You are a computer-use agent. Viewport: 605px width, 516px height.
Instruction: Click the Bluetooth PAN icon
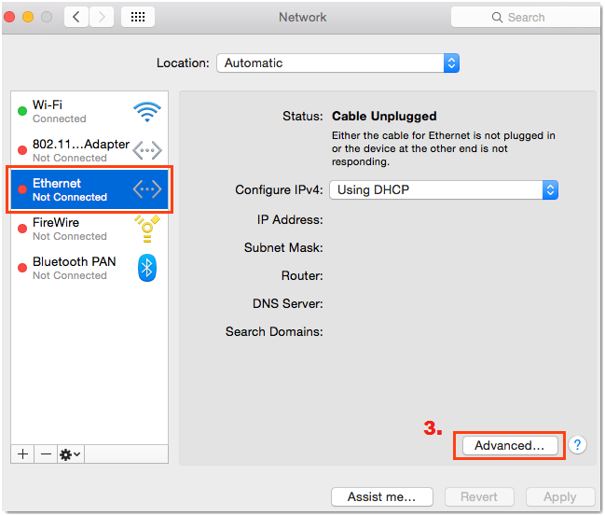146,268
